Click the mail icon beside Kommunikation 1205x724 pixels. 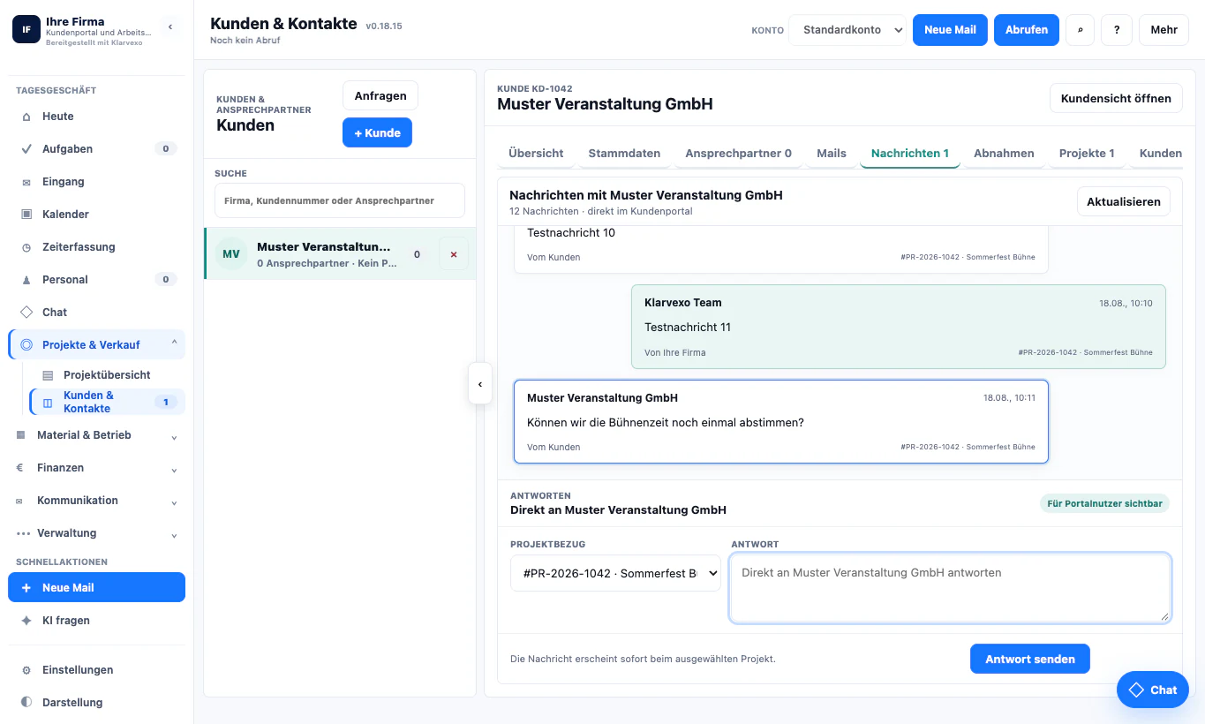click(x=20, y=501)
